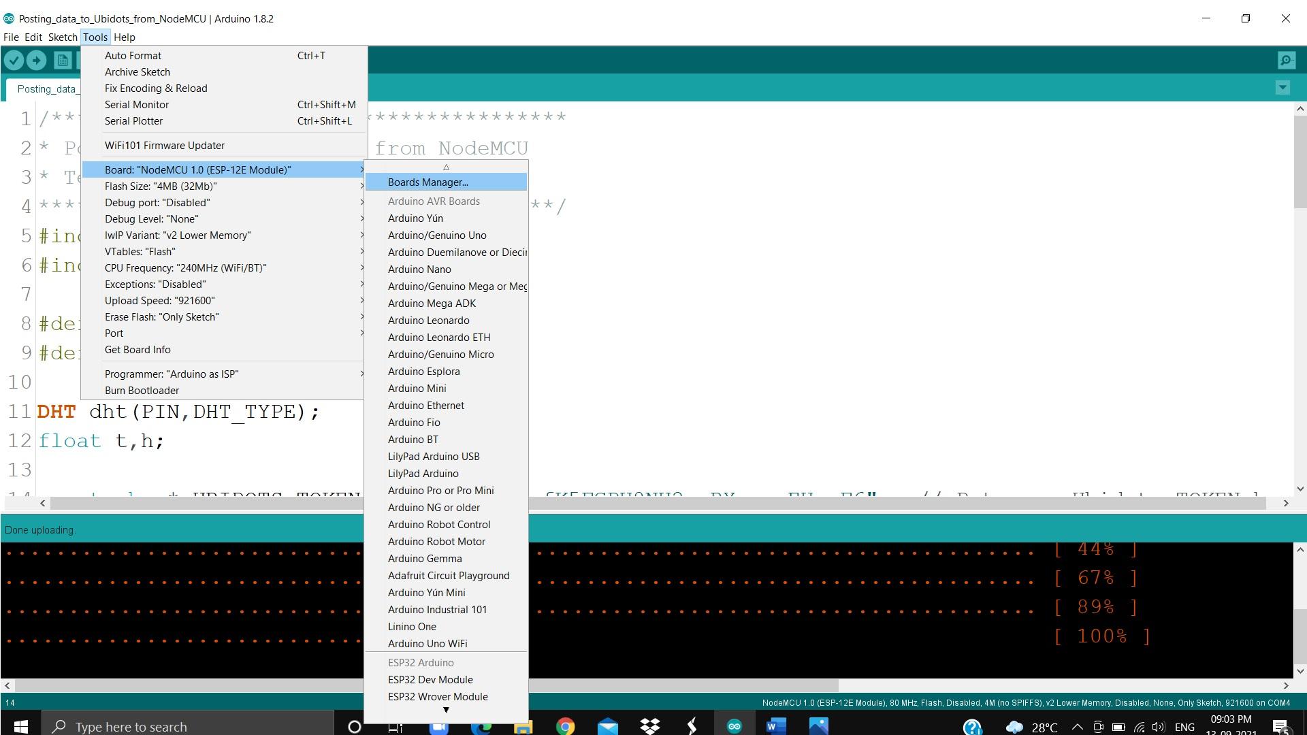This screenshot has height=735, width=1307.
Task: Select Arduino Yún board
Action: pos(446,218)
